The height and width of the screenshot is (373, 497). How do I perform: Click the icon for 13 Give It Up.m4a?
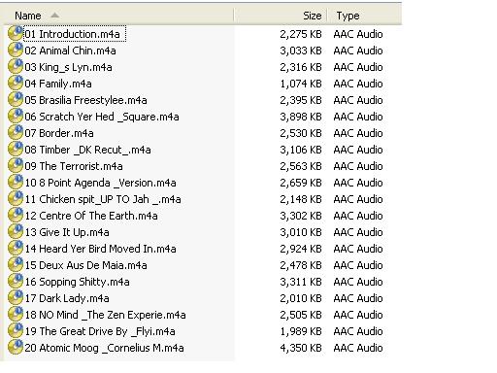coord(16,232)
